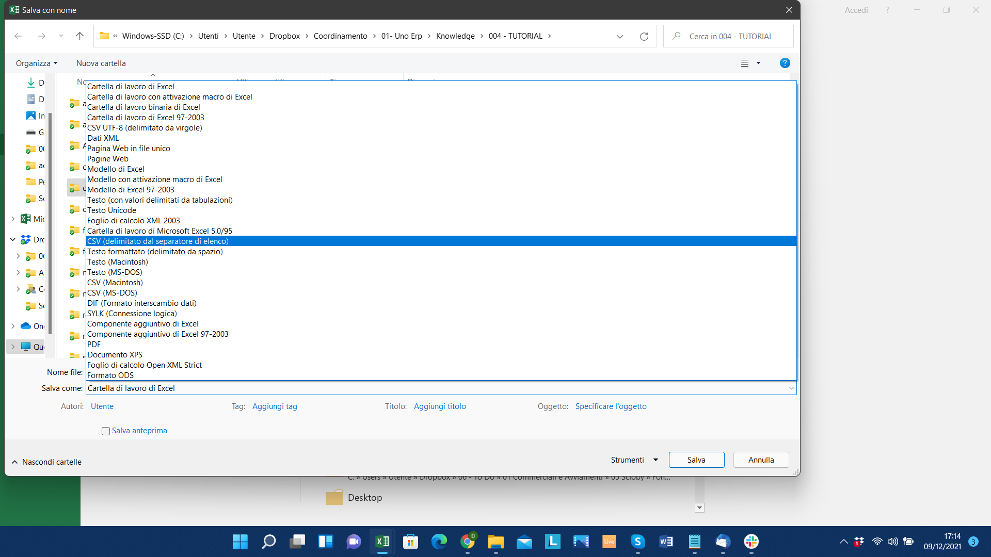Choose Formato ODS from the list

tap(441, 375)
